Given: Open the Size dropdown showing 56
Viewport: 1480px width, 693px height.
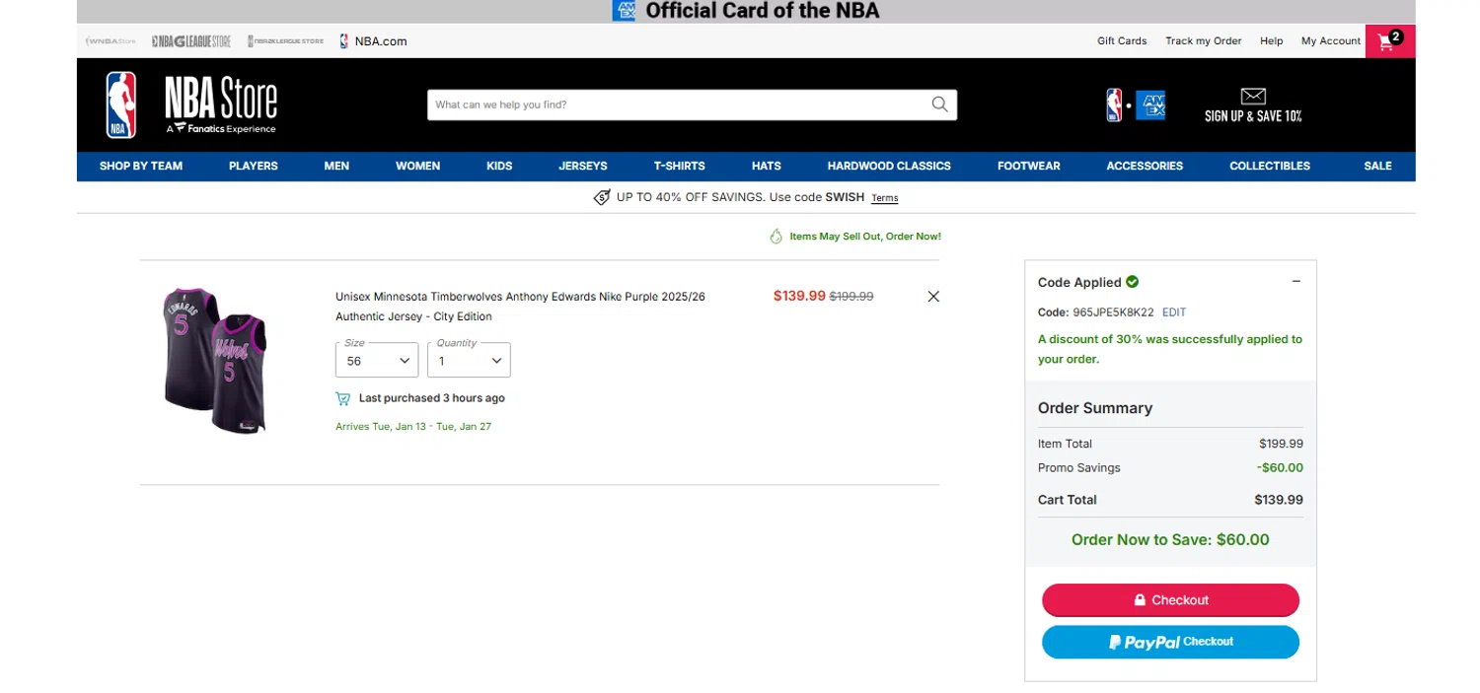Looking at the screenshot, I should pos(377,360).
